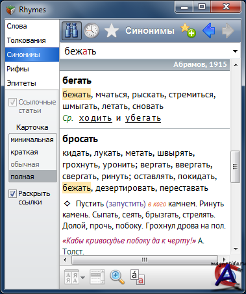
Task: Select the Слова section
Action: coord(32,26)
